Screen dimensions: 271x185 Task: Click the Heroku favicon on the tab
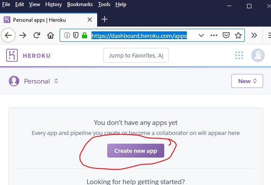[x=7, y=20]
